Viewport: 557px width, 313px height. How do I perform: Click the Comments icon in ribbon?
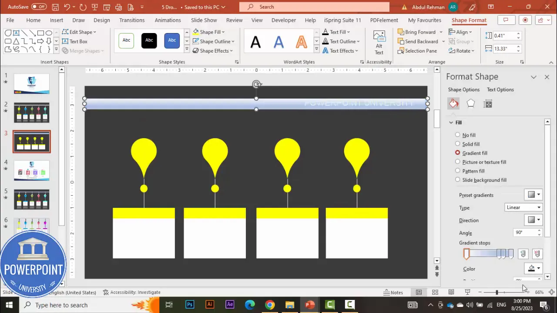(x=506, y=20)
